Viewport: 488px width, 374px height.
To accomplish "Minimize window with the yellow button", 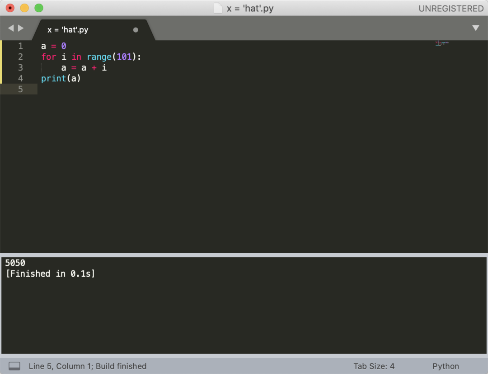I will 24,8.
